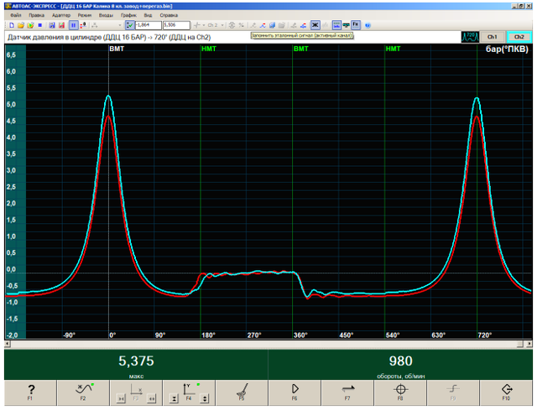Open the График menu
The width and height of the screenshot is (537, 410).
coord(128,15)
